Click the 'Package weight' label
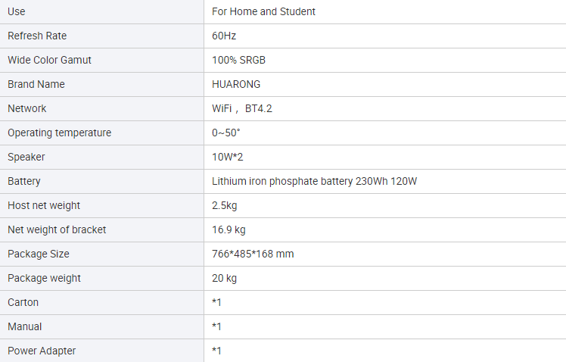Image resolution: width=566 pixels, height=362 pixels. (x=44, y=278)
